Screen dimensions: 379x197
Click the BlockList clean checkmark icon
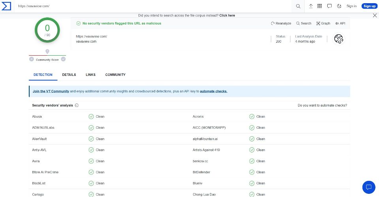[x=91, y=183]
